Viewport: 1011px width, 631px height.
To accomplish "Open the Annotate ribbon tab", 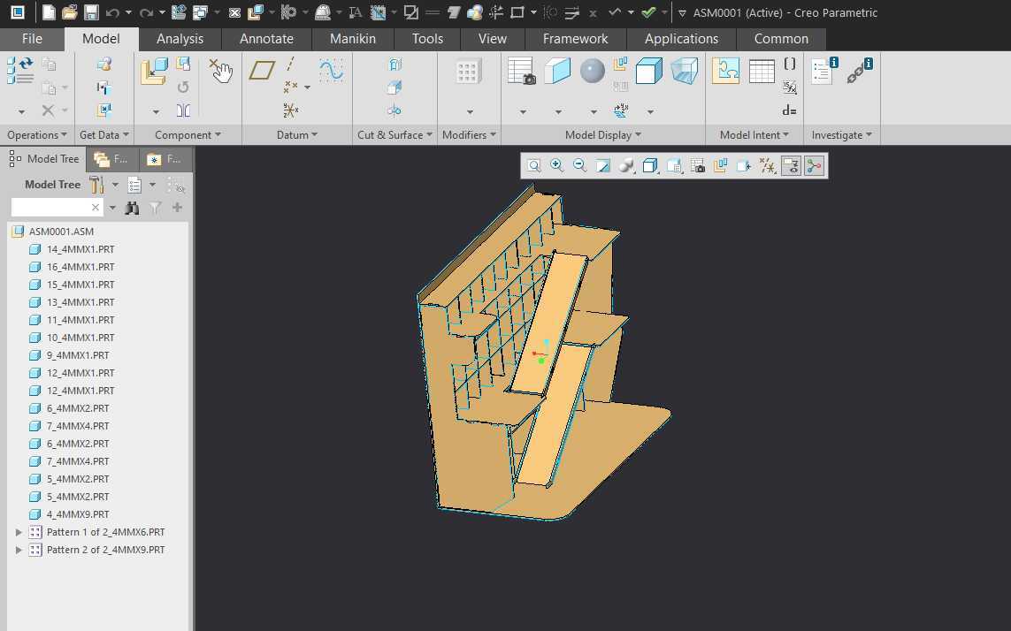I will point(266,39).
